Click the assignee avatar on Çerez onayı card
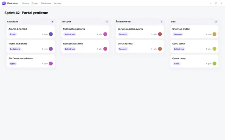 pyautogui.click(x=214, y=64)
